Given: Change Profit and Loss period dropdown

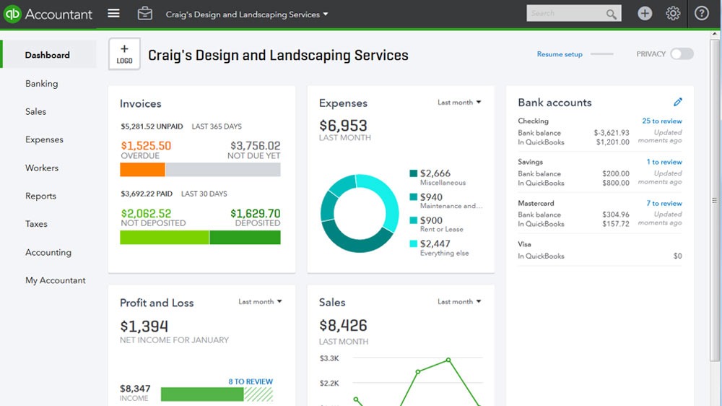Looking at the screenshot, I should coord(260,301).
